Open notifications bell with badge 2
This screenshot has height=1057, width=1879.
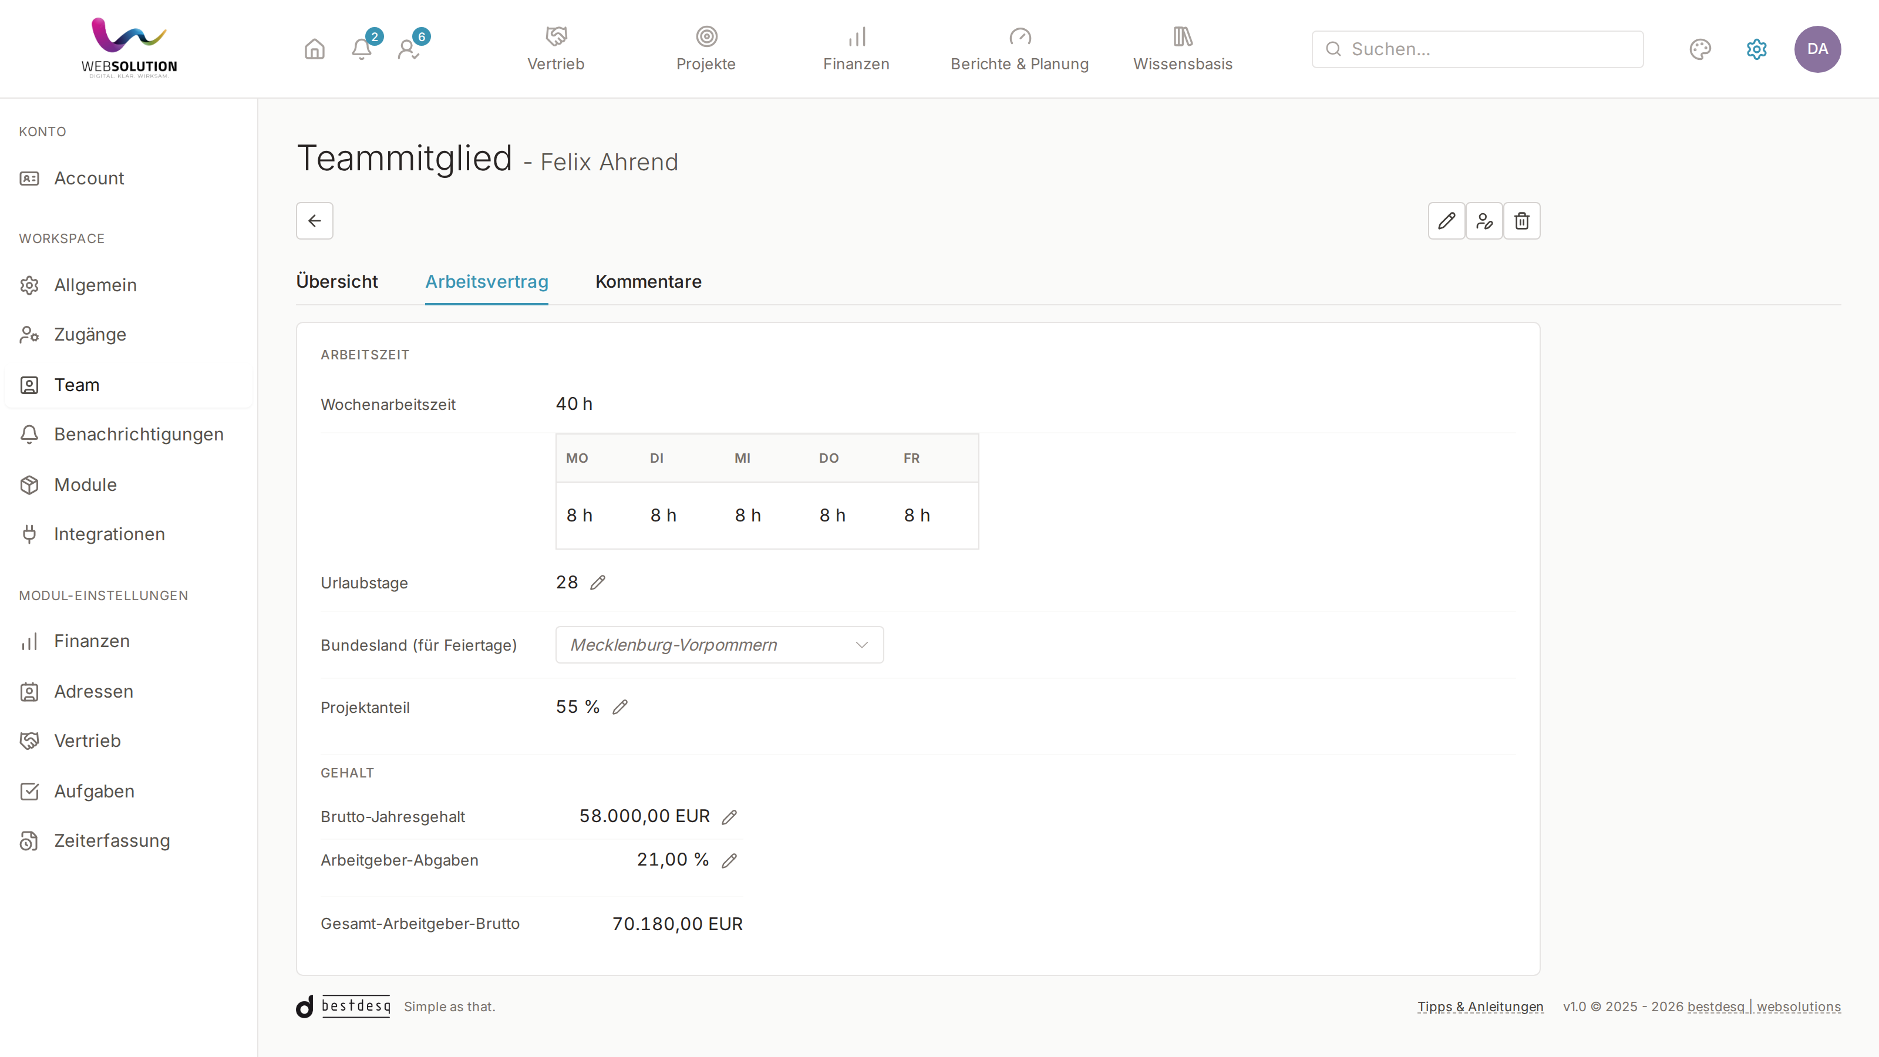coord(362,49)
